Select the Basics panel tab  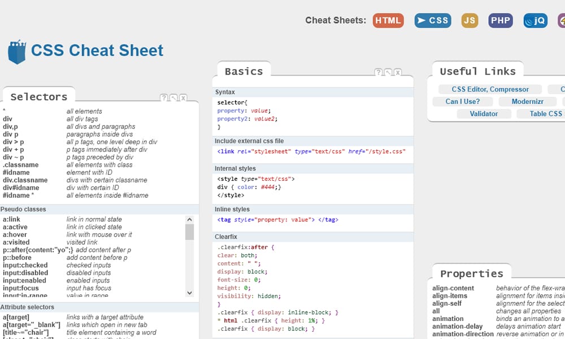point(244,71)
